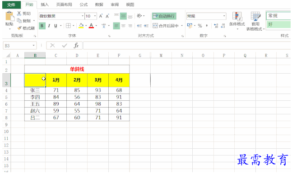The width and height of the screenshot is (292, 174).
Task: Click the text orientation icon
Action: pyautogui.click(x=139, y=16)
